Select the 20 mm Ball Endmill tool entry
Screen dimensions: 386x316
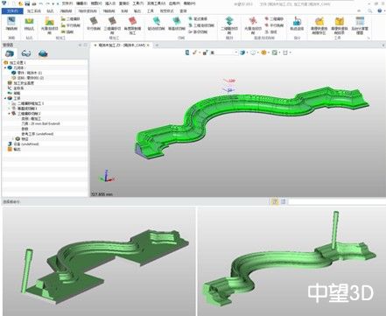(40, 123)
